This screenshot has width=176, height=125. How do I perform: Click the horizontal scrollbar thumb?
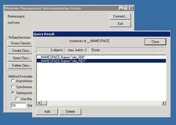coord(44,103)
